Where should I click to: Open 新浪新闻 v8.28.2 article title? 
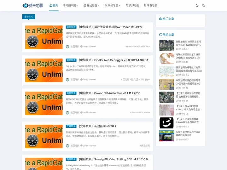tap(97, 126)
